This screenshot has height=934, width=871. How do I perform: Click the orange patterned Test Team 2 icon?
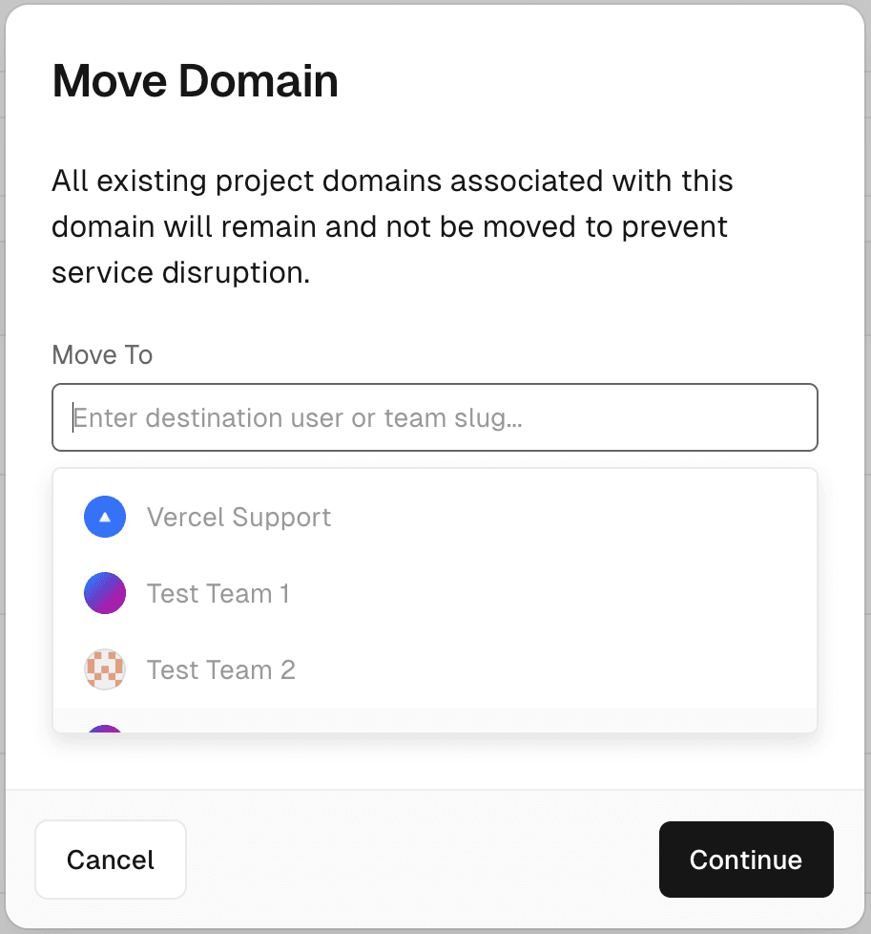(105, 669)
